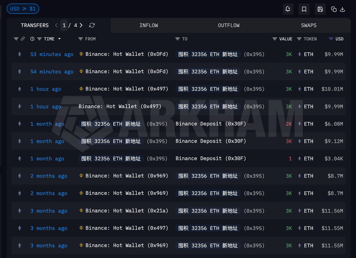Open Binance Deposit (0x30F) in $9.12M row
The height and width of the screenshot is (258, 356).
click(211, 141)
